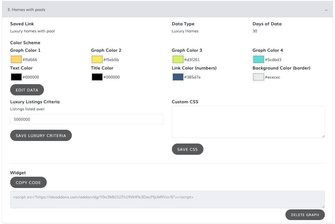The image size is (335, 224).
Task: Open Graph Color 1 swatch picker
Action: 16,59
